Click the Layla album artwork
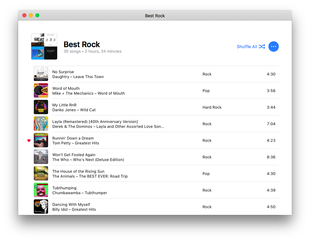This screenshot has height=241, width=310. coord(41,124)
